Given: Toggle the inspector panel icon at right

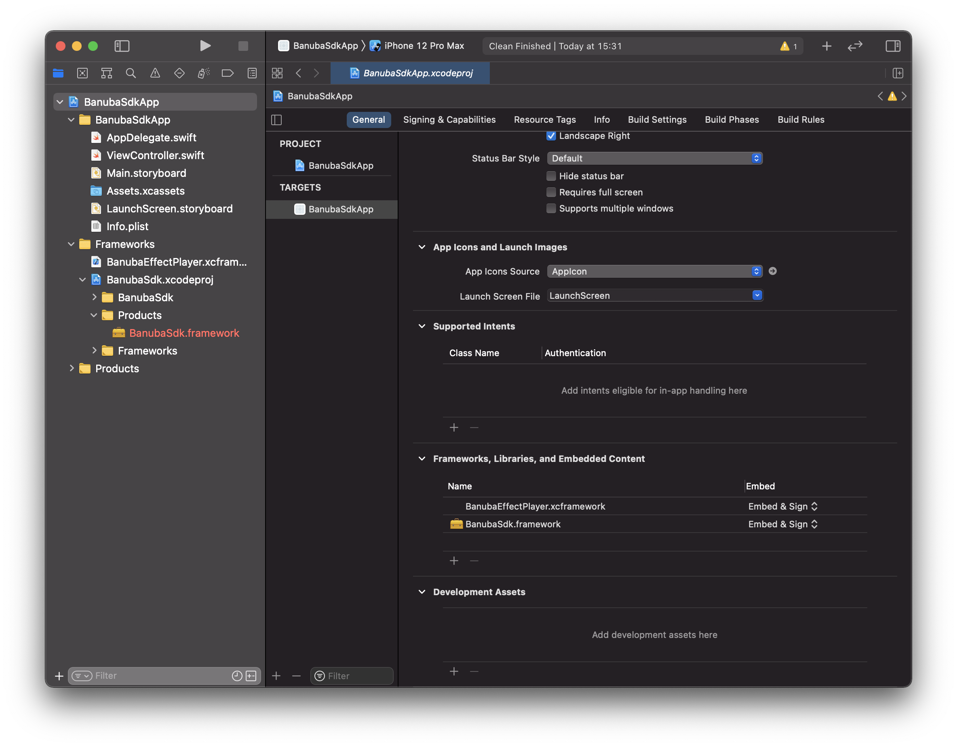Looking at the screenshot, I should click(893, 46).
